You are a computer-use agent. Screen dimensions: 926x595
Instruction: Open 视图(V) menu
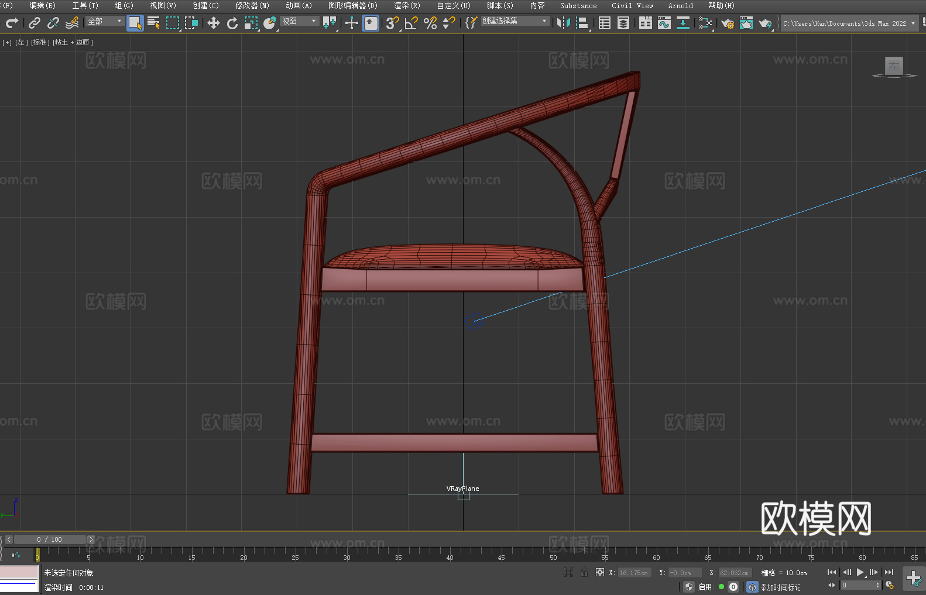point(163,5)
